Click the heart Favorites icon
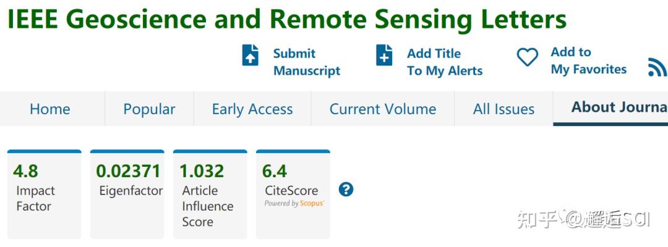The width and height of the screenshot is (668, 247). pos(528,58)
